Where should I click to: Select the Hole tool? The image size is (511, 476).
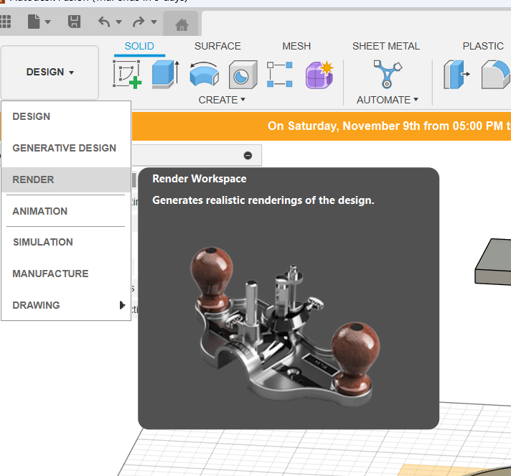pos(243,75)
